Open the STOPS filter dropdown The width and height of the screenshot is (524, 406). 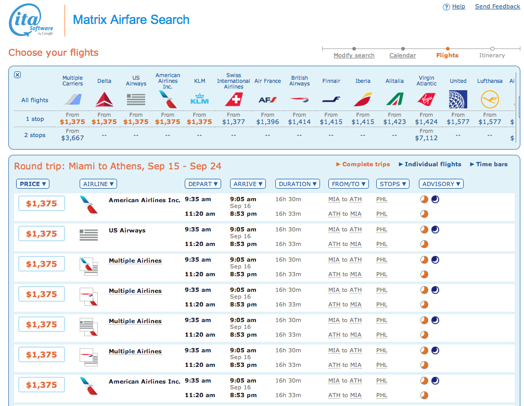393,184
